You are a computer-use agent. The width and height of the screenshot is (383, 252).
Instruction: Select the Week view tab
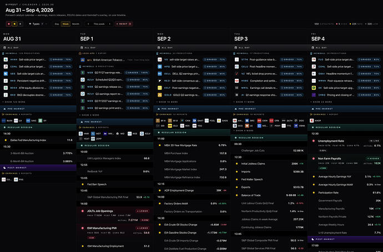[x=65, y=24]
